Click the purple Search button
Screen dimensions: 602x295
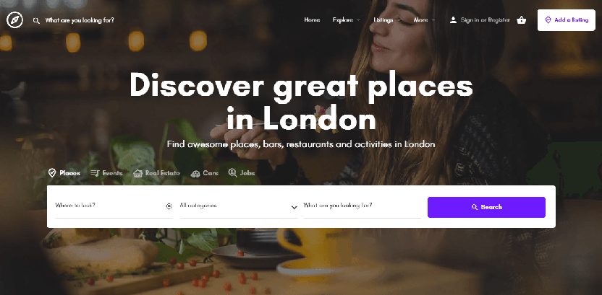tap(486, 208)
